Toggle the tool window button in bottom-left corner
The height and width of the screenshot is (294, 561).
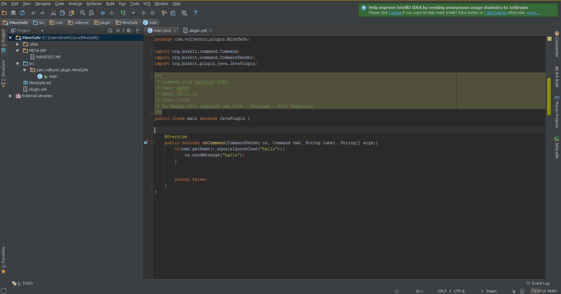(x=4, y=291)
